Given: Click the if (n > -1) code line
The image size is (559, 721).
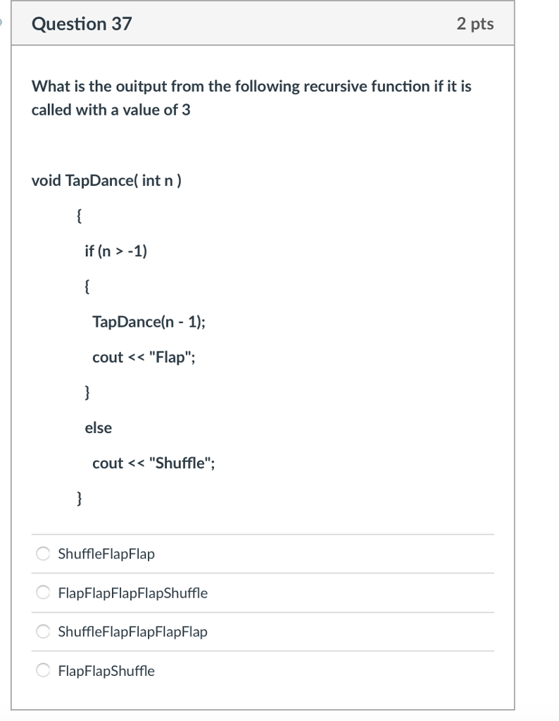Looking at the screenshot, I should pyautogui.click(x=117, y=251).
